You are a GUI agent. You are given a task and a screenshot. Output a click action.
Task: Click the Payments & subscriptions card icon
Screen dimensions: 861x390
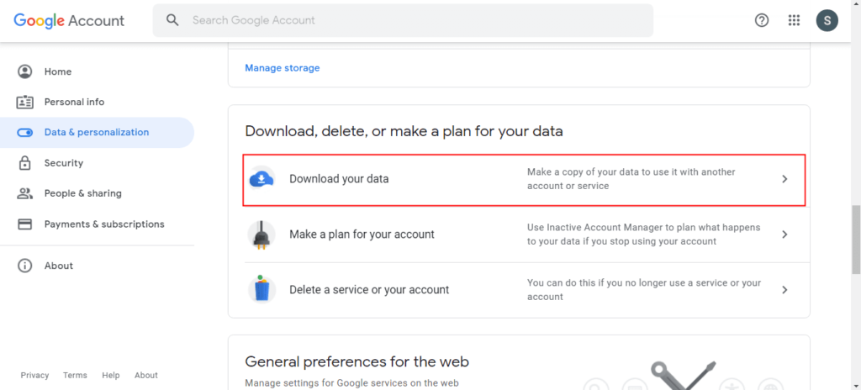click(24, 224)
